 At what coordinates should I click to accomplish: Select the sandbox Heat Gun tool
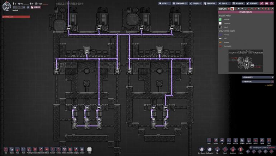pos(235,141)
